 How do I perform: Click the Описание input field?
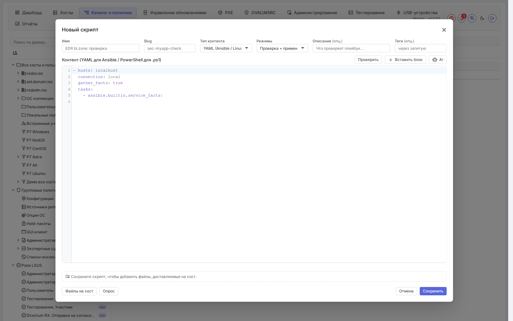(351, 48)
